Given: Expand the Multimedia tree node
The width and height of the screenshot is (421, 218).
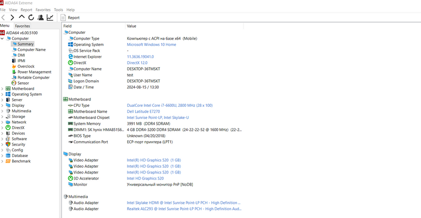Looking at the screenshot, I should [2, 111].
